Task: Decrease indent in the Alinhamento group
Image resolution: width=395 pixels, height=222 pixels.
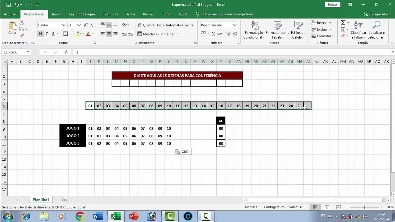Action: (x=124, y=34)
